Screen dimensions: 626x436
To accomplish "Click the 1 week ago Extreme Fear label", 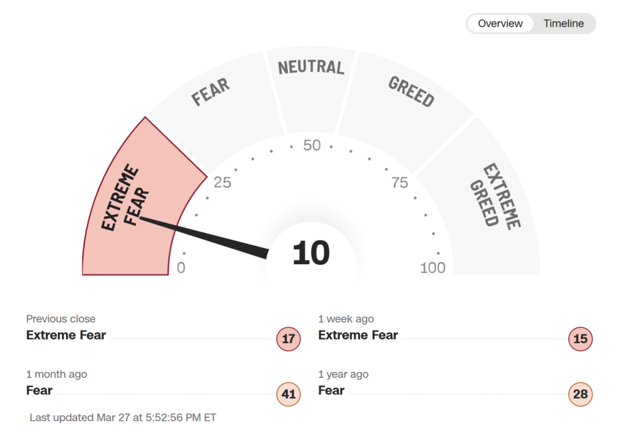I will point(358,335).
